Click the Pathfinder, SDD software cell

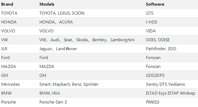pos(161,49)
